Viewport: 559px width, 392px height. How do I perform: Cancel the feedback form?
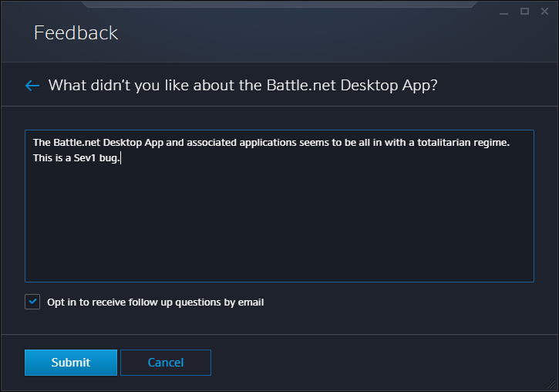pos(166,363)
